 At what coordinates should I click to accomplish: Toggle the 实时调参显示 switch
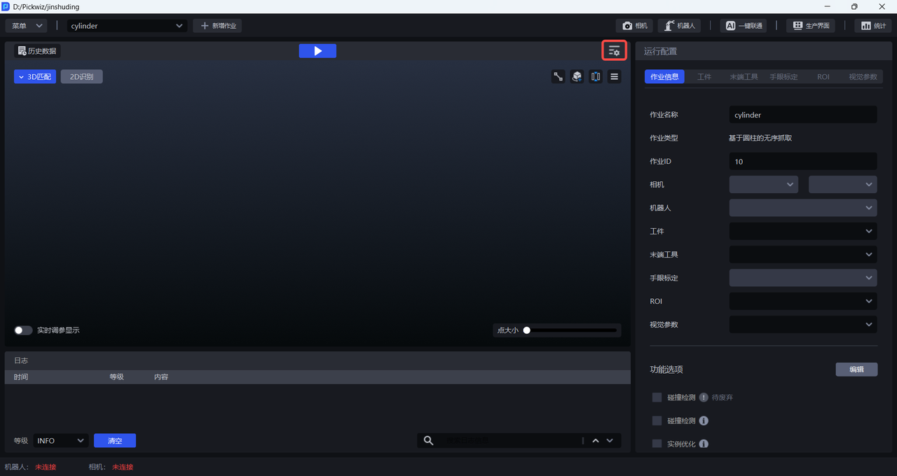click(23, 330)
